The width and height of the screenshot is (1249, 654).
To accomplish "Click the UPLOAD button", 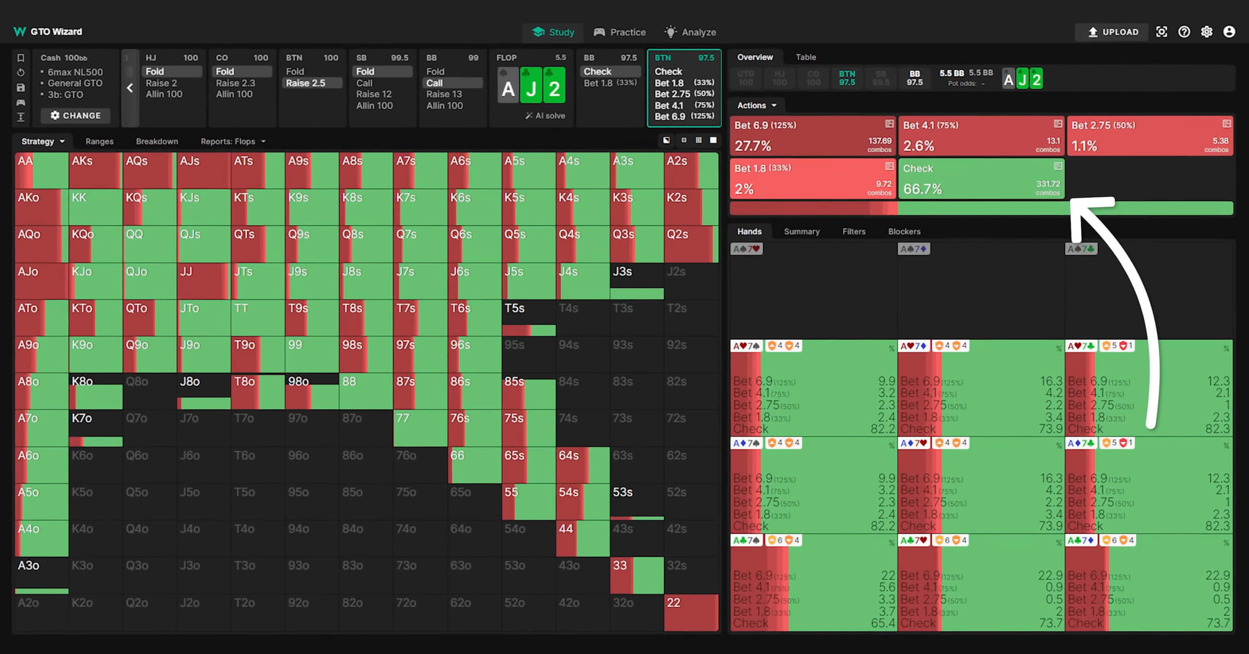I will 1113,32.
